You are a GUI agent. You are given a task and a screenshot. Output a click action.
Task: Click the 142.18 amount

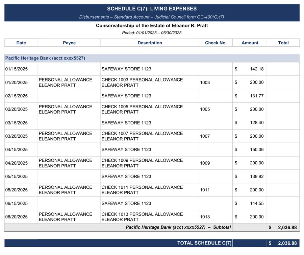257,69
